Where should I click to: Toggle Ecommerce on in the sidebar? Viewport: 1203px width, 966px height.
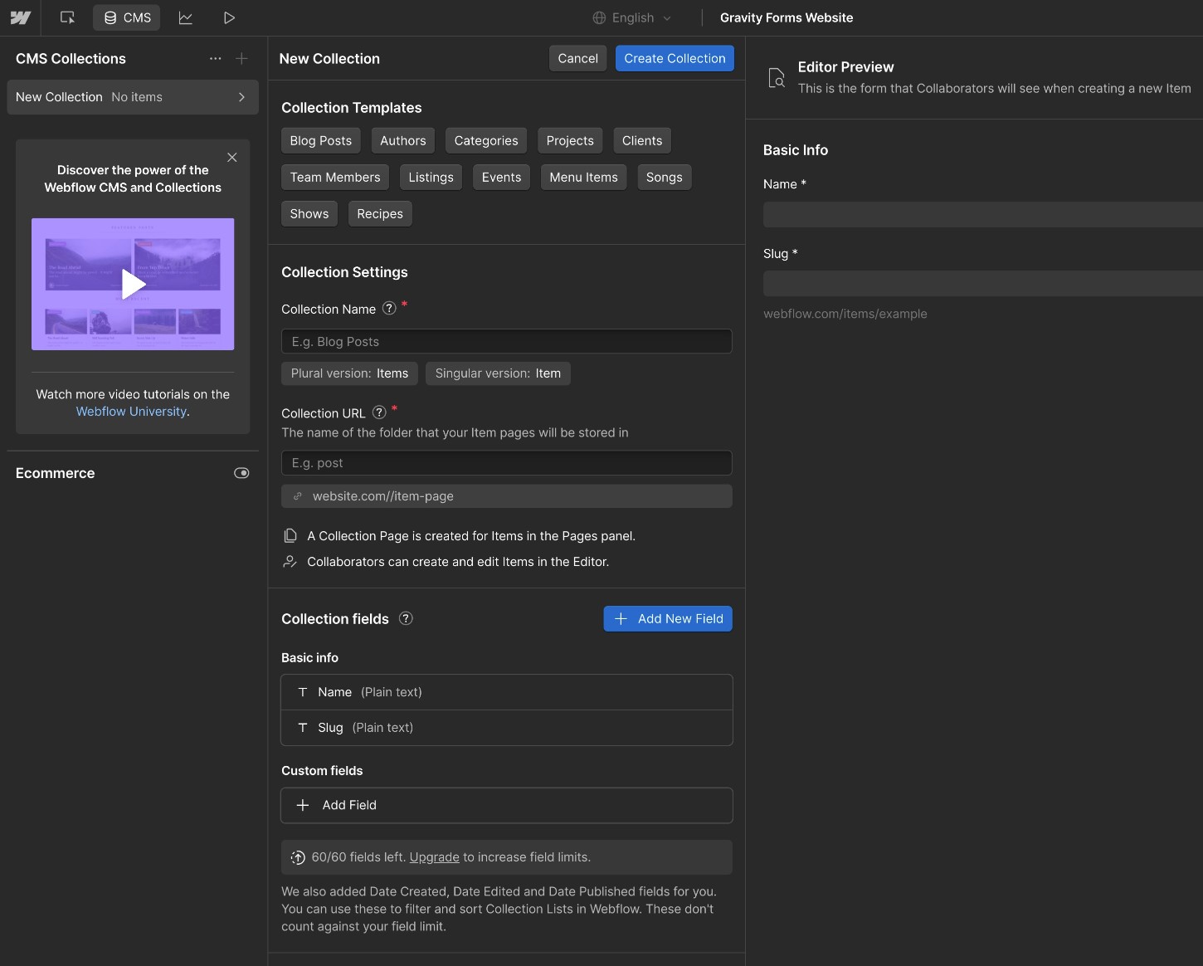coord(241,473)
